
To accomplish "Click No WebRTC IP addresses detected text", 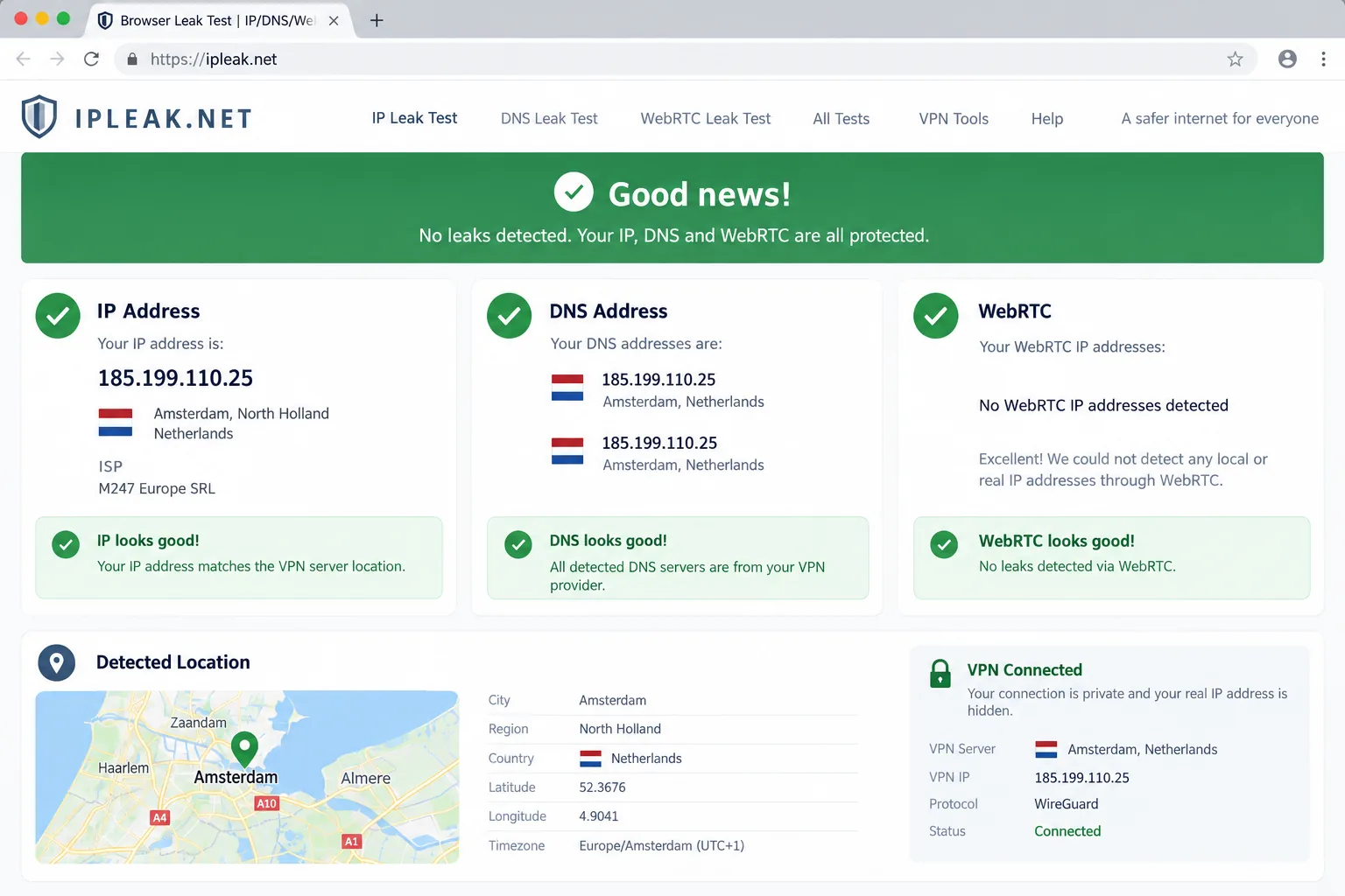I will tap(1103, 405).
